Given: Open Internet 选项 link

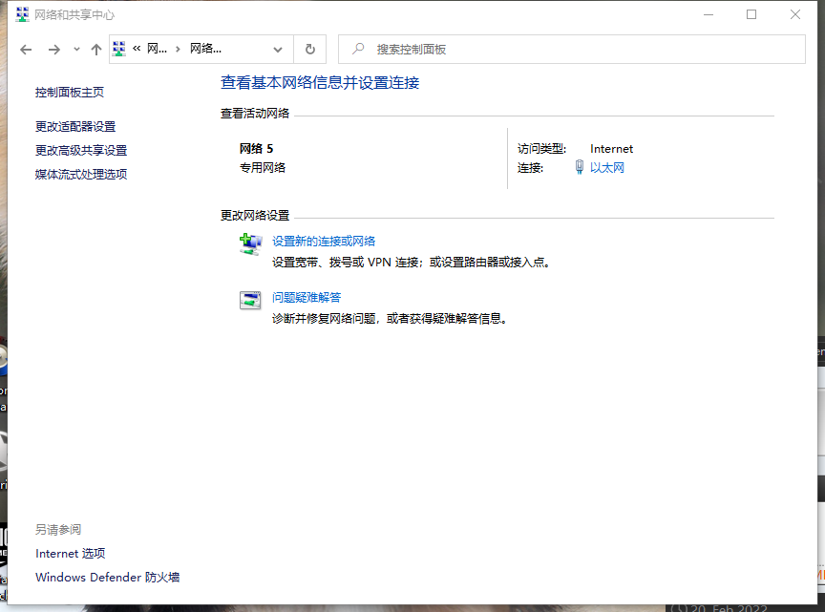Looking at the screenshot, I should 71,554.
